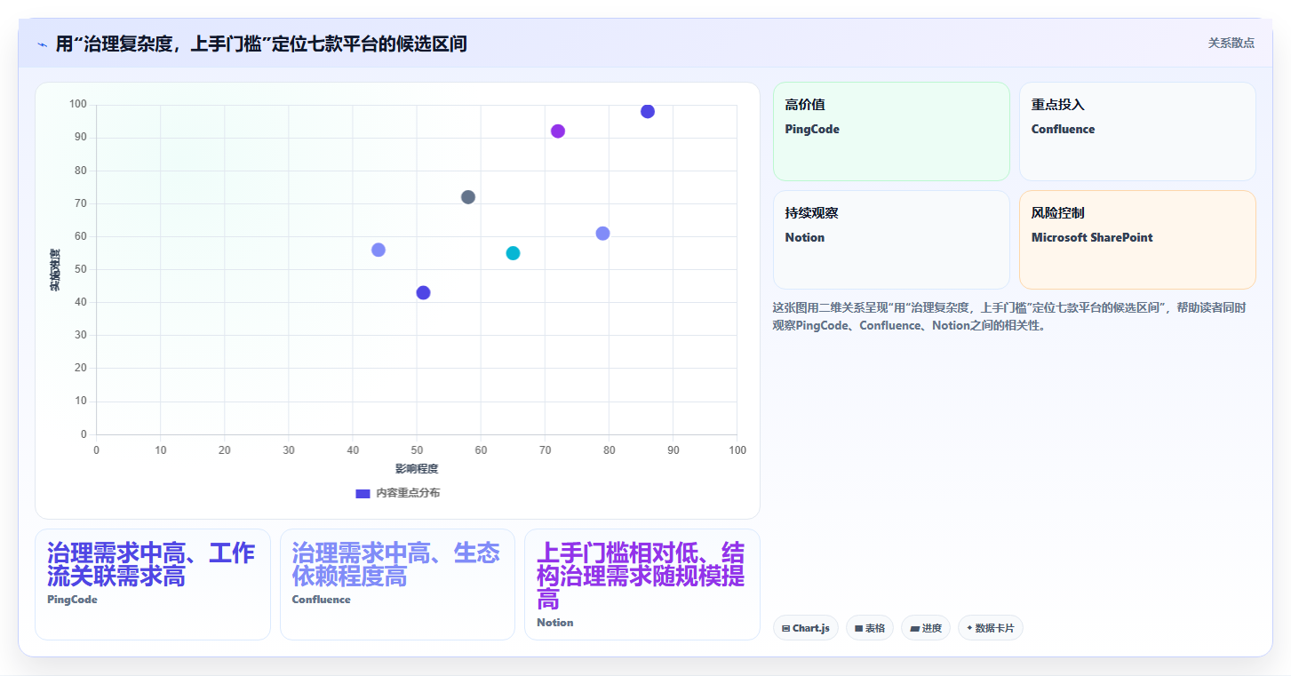Image resolution: width=1291 pixels, height=676 pixels.
Task: Click the Chart.js chip
Action: tap(806, 628)
